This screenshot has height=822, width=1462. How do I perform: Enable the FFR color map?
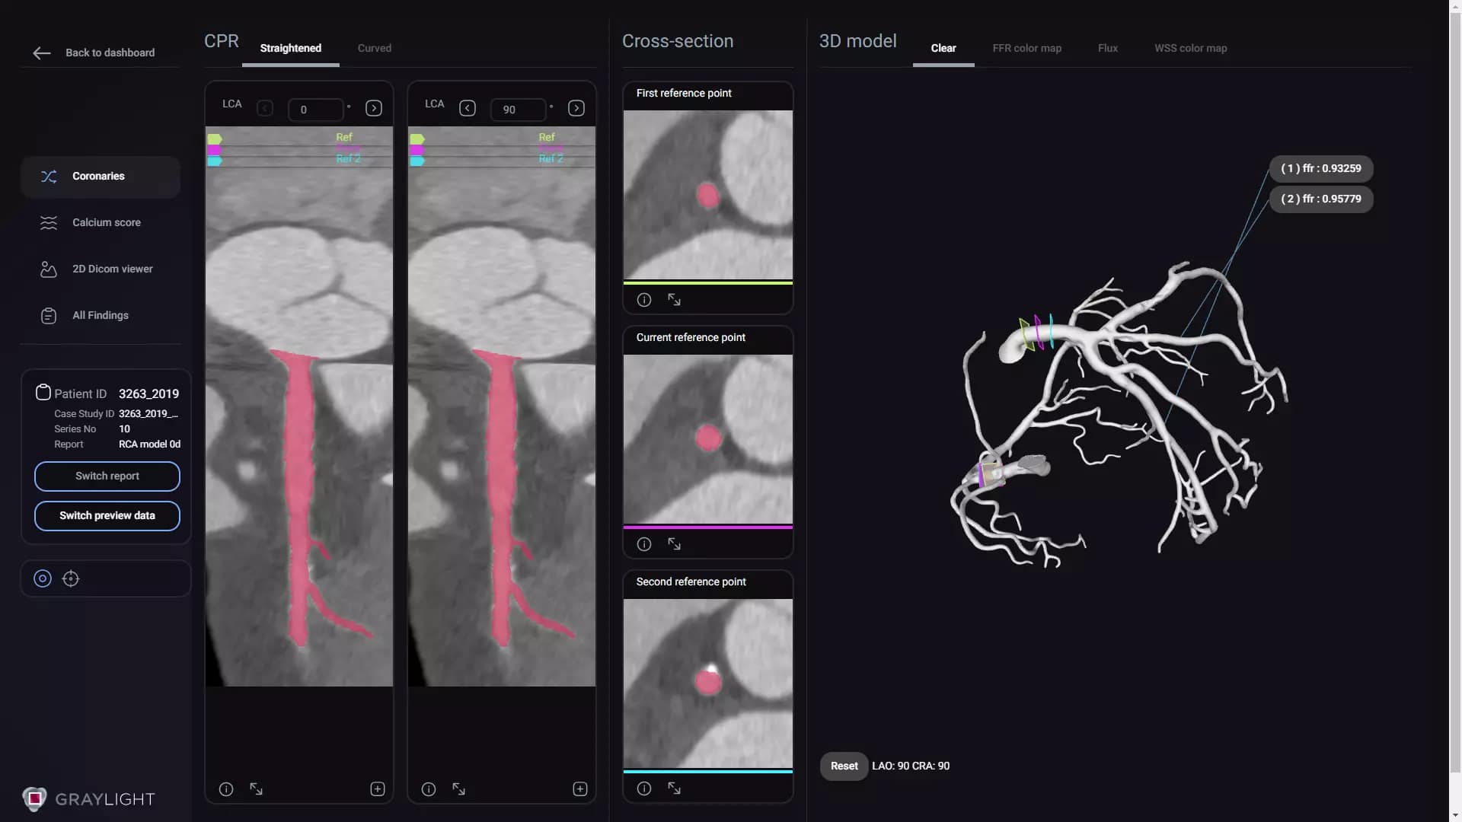click(1026, 48)
